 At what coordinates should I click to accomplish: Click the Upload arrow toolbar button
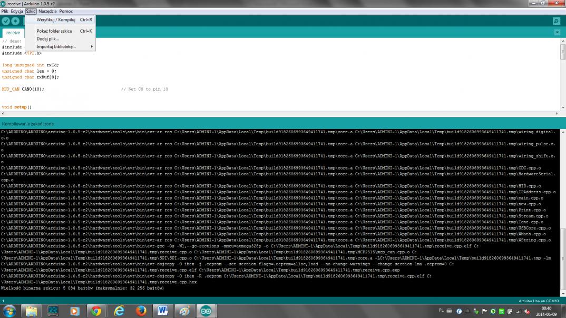[15, 21]
